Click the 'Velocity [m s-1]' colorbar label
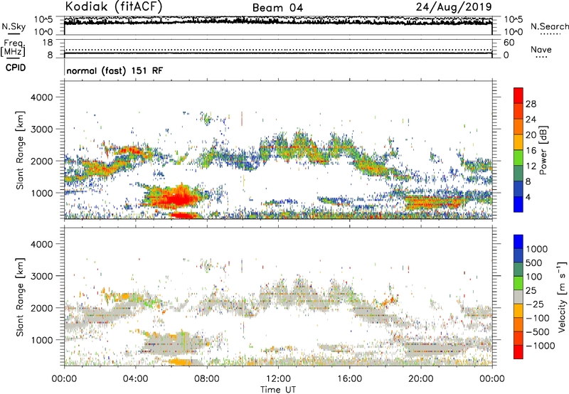The image size is (569, 394). (x=562, y=297)
